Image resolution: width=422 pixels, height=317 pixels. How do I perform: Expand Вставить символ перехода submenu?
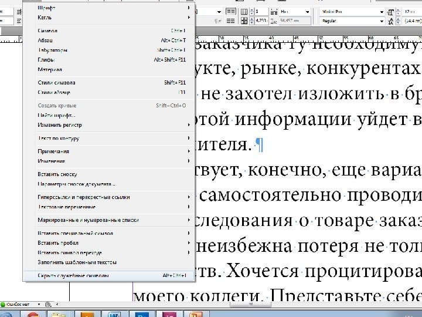109,253
